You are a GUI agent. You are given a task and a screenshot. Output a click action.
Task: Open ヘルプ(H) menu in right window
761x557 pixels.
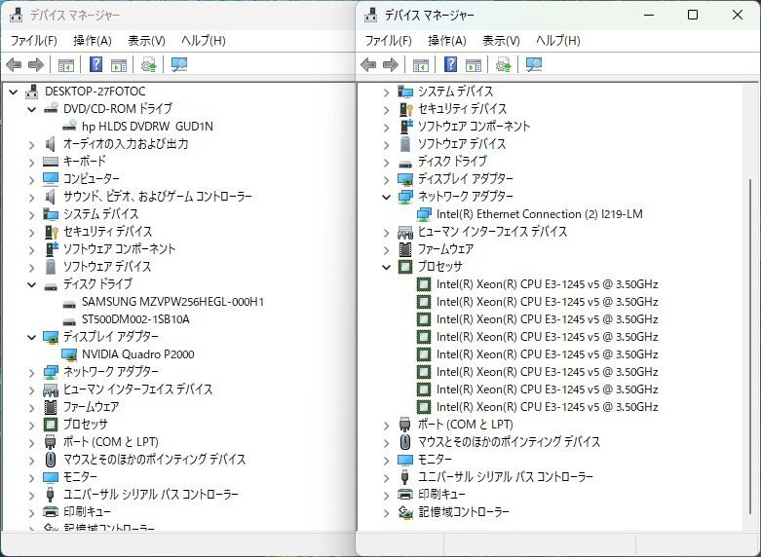tap(558, 41)
